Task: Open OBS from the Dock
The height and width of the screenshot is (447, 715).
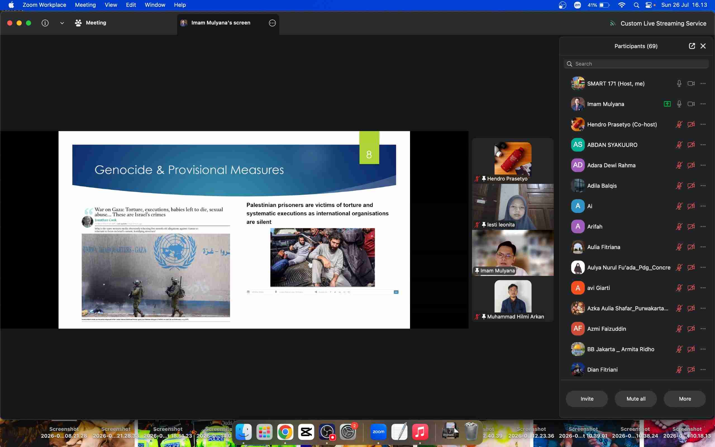Action: tap(327, 432)
